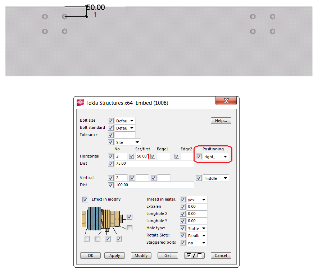The width and height of the screenshot is (318, 272).
Task: Toggle the Tolerance checkbox
Action: click(x=111, y=135)
